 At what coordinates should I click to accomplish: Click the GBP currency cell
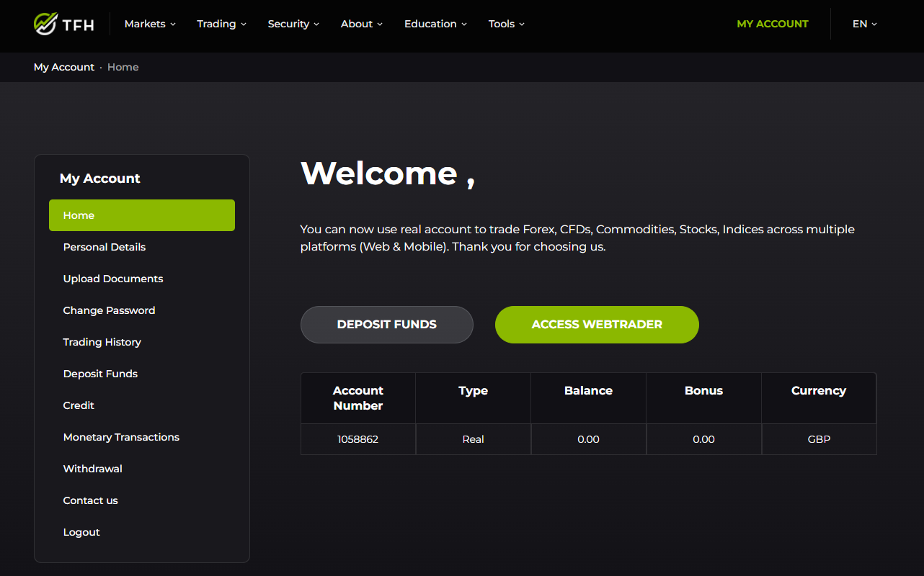point(819,439)
